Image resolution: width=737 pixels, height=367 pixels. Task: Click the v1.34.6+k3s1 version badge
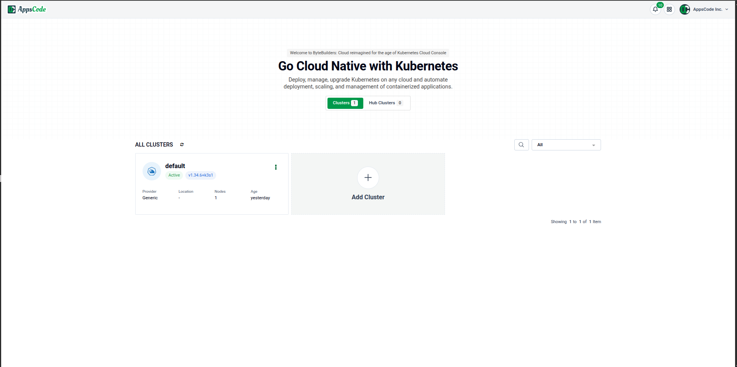click(200, 175)
